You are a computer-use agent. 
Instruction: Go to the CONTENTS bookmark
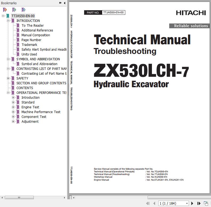tap(25, 88)
